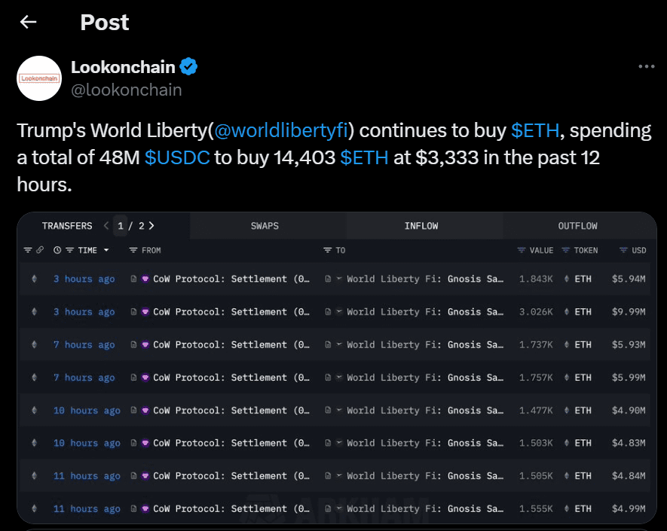Open the OUTFLOW tab
This screenshot has height=531, width=667.
577,225
